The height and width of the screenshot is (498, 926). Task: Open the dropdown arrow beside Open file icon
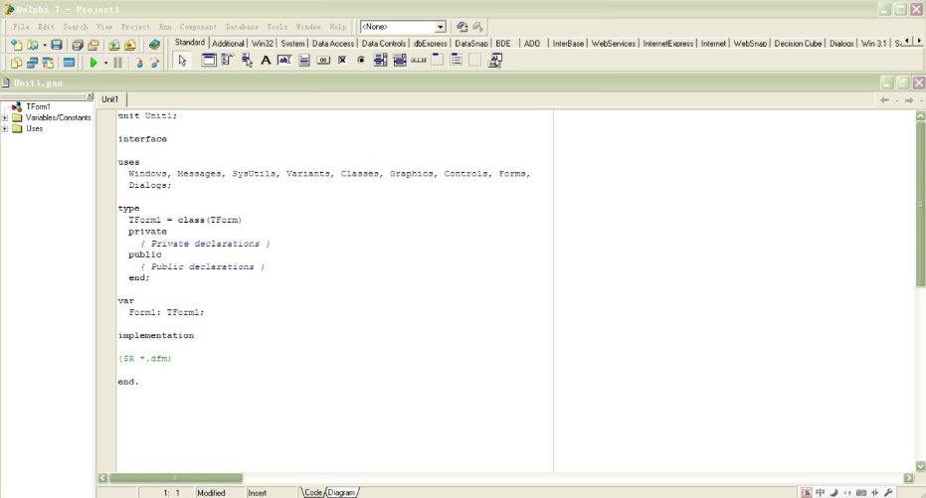pos(45,46)
